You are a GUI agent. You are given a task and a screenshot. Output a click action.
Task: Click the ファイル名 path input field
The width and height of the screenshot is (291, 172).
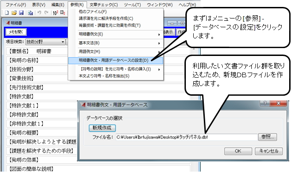[186, 137]
